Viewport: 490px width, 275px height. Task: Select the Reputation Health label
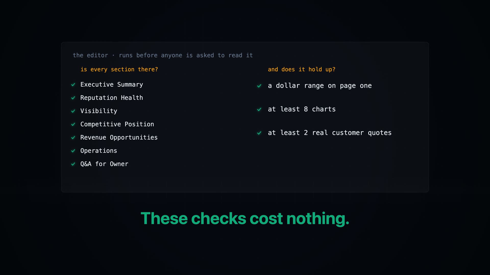coord(112,98)
